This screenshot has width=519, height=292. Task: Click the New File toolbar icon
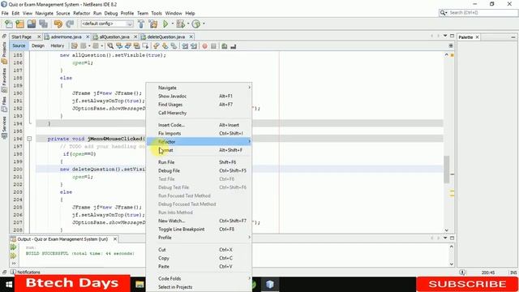click(x=9, y=24)
